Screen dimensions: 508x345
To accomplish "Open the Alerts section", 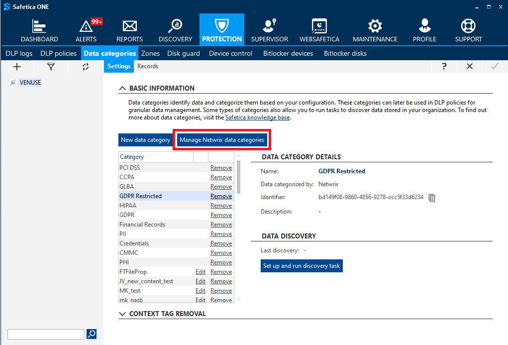I will (x=86, y=30).
